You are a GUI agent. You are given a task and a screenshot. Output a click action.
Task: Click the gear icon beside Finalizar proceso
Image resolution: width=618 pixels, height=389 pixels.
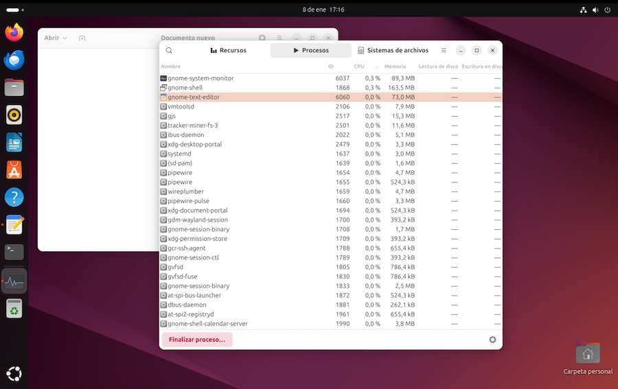pyautogui.click(x=492, y=340)
